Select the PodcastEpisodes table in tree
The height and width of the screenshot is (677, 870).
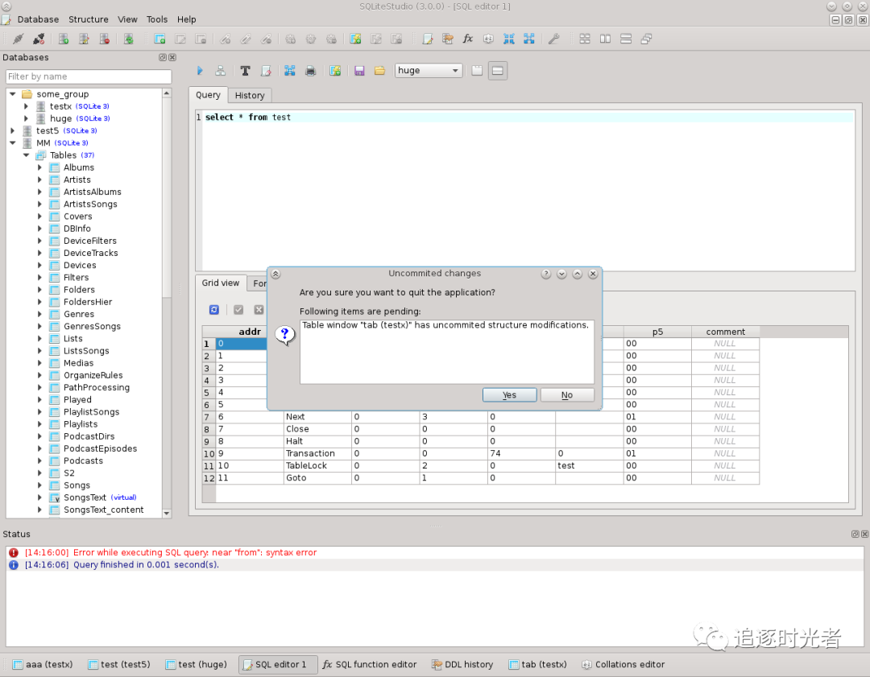(x=100, y=448)
